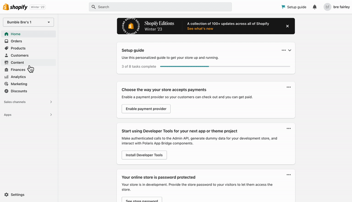Open bre fairley account menu

337,7
